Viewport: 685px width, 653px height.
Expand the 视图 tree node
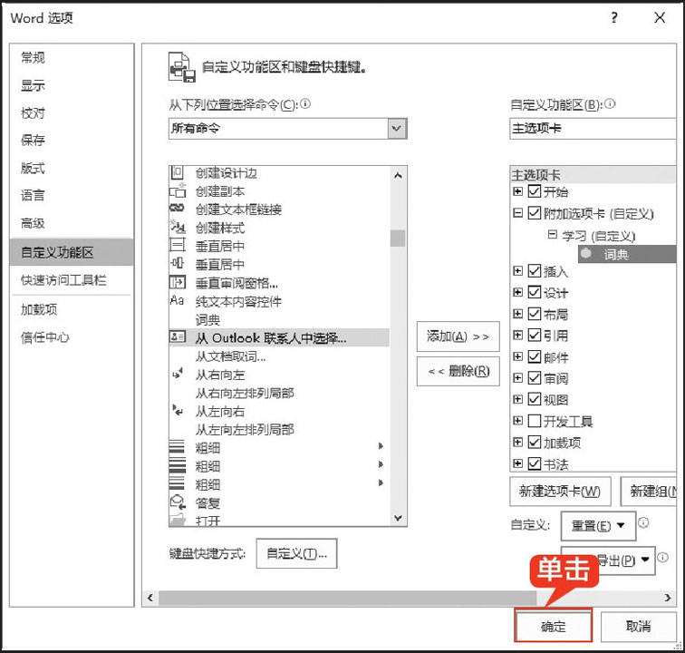tap(517, 399)
